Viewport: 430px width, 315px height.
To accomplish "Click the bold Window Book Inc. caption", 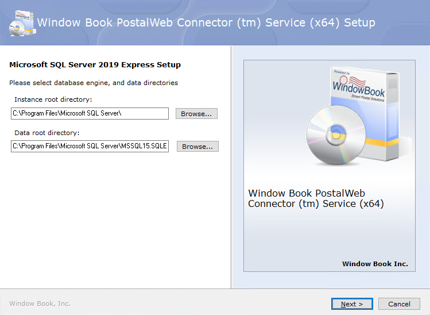I will point(375,264).
